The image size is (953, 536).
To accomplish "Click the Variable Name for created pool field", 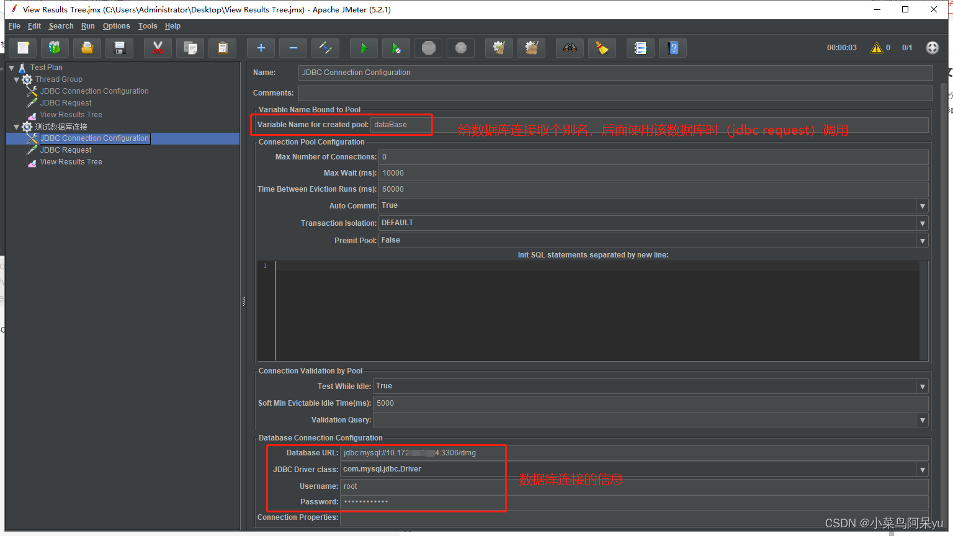I will pos(650,125).
